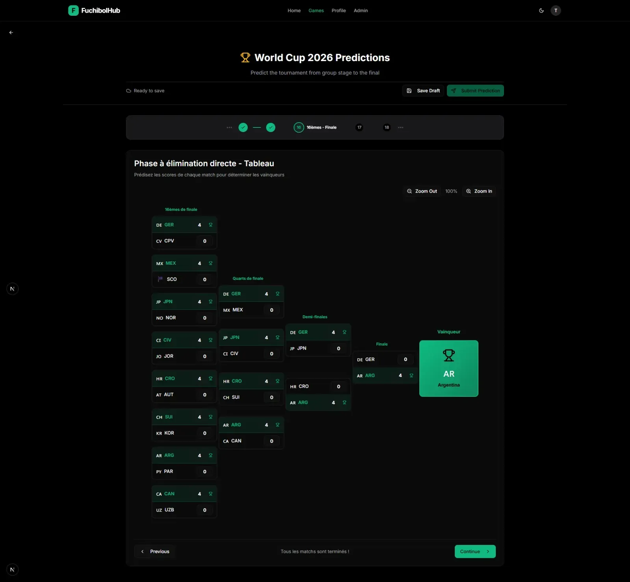Click the scoreless SCO team flag icon
The width and height of the screenshot is (630, 582).
point(160,279)
